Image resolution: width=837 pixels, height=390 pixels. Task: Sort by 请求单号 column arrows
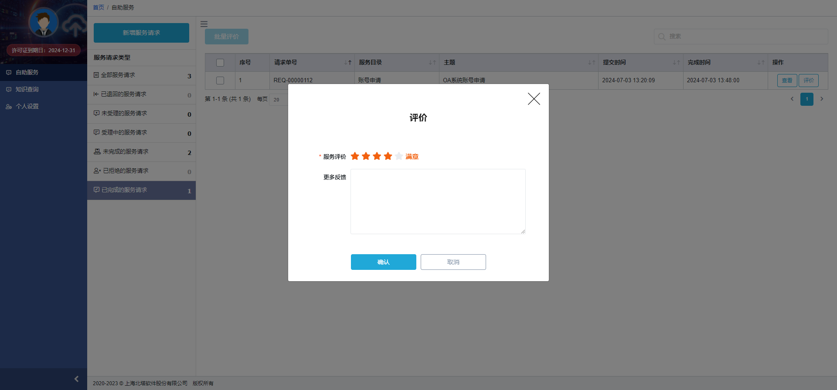click(x=347, y=63)
